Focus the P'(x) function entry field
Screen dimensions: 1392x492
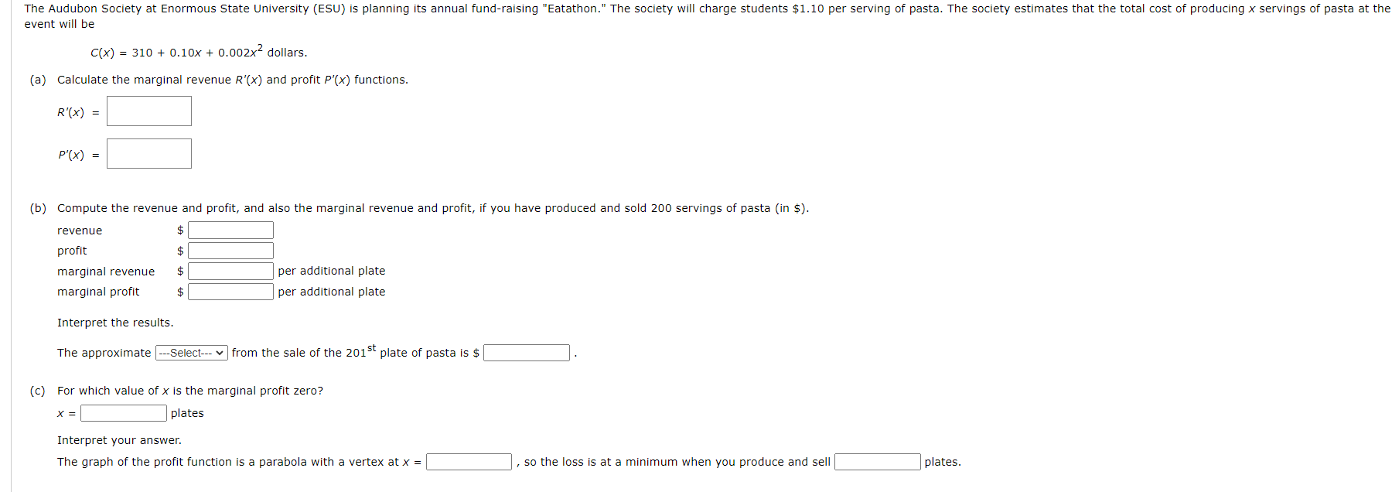148,153
